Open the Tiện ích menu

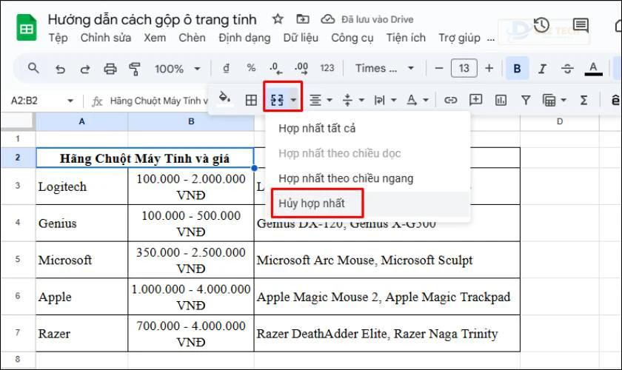point(406,38)
